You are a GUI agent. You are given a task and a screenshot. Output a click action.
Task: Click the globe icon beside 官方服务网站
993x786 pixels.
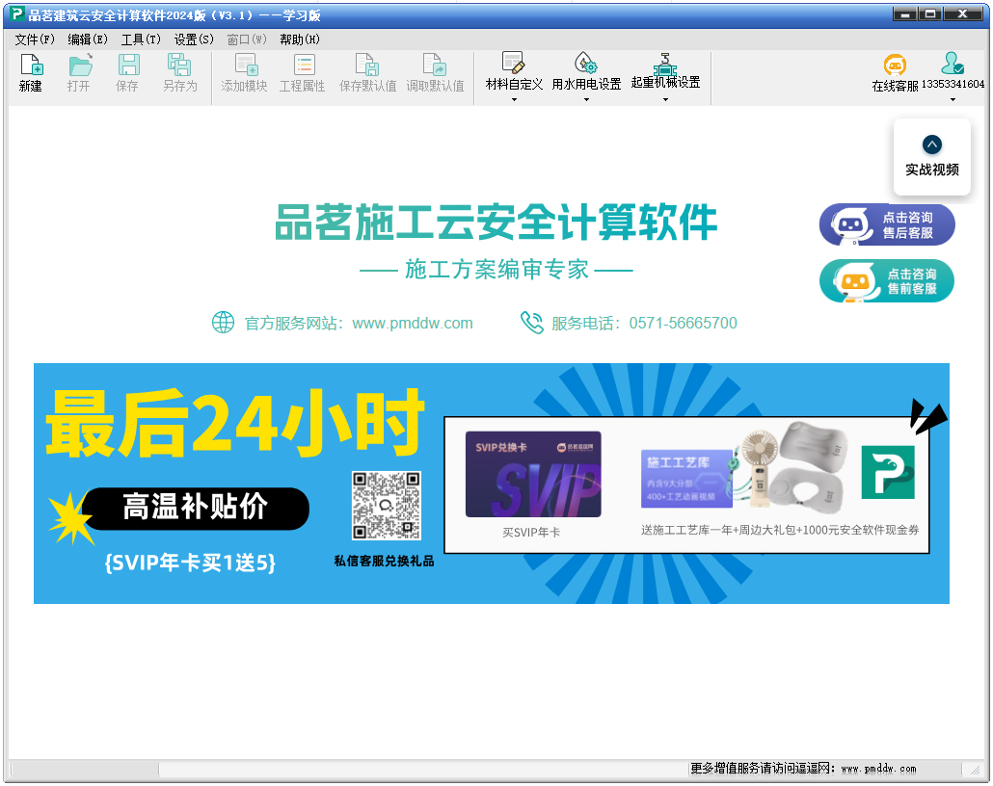pos(223,322)
